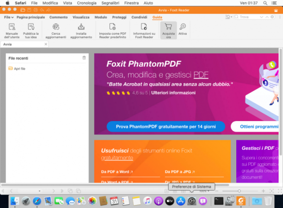This screenshot has height=208, width=283.
Task: Click the redo arrow in title bar
Action: [49, 10]
